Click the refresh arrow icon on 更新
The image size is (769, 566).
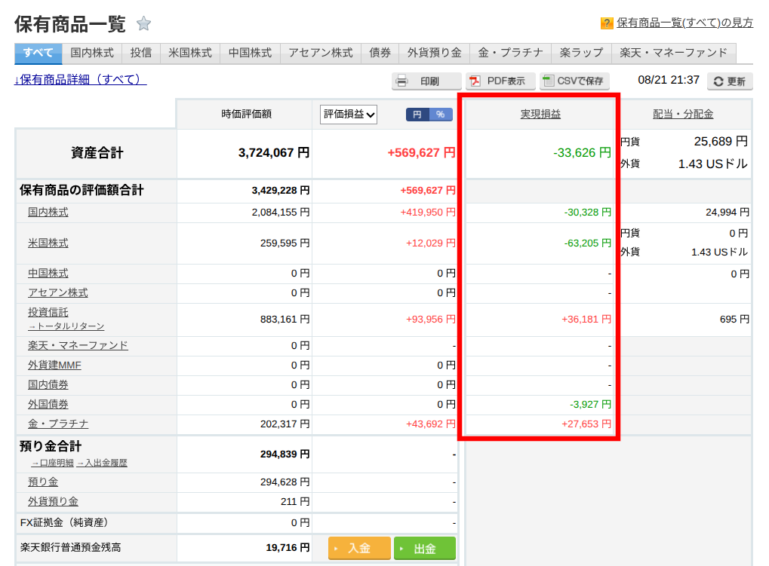pos(718,81)
